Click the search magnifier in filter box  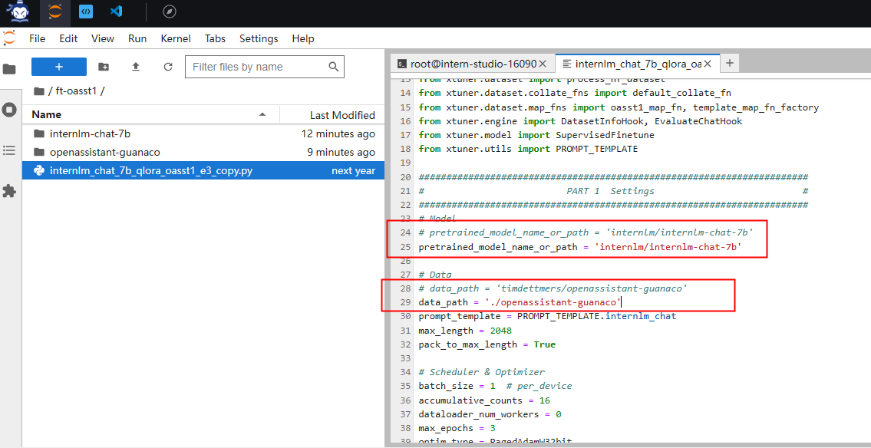(x=333, y=67)
